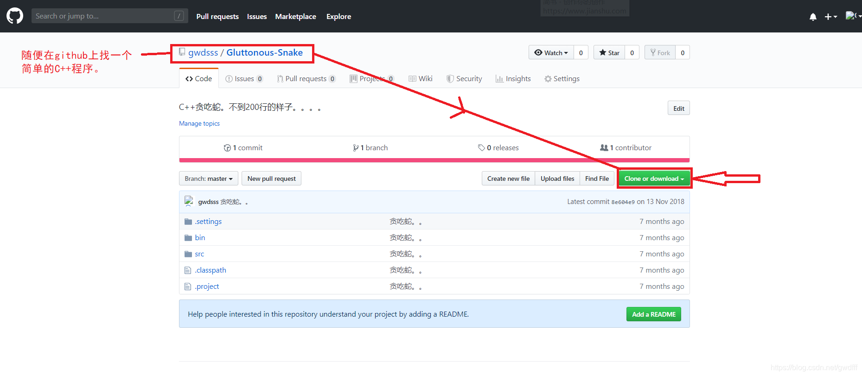Open the bin folder
Image resolution: width=862 pixels, height=376 pixels.
[x=200, y=237]
